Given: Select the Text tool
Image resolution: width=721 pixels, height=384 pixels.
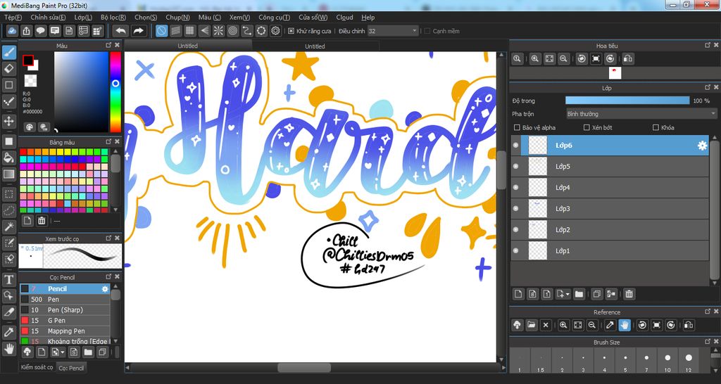Looking at the screenshot, I should pos(8,279).
